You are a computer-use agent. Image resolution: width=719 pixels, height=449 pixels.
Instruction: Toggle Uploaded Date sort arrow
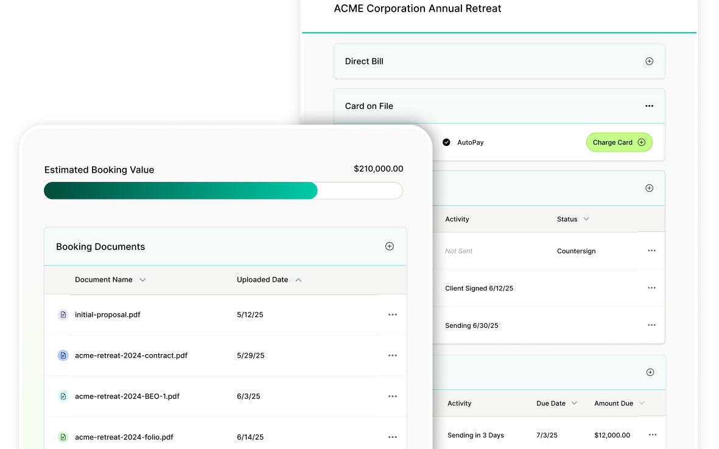pos(298,280)
